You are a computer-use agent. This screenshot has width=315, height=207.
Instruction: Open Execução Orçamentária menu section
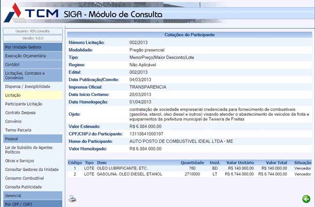[x=33, y=56]
